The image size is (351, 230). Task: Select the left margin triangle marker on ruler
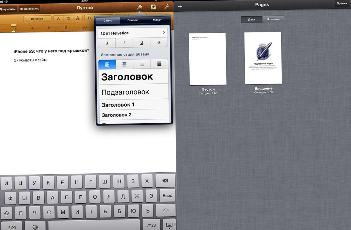point(13,31)
